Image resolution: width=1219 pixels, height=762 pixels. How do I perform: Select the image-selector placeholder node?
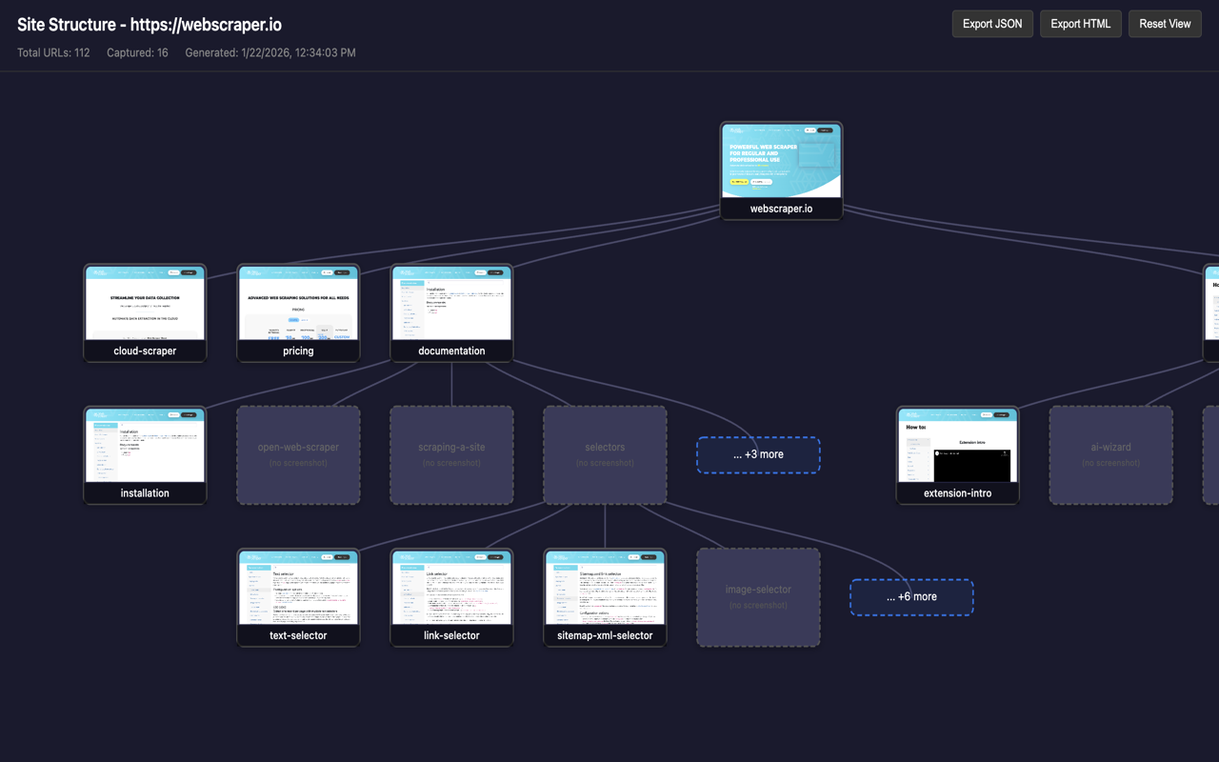tap(758, 597)
